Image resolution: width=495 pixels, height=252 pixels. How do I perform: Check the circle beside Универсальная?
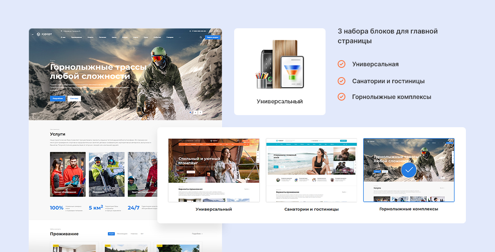tap(341, 64)
